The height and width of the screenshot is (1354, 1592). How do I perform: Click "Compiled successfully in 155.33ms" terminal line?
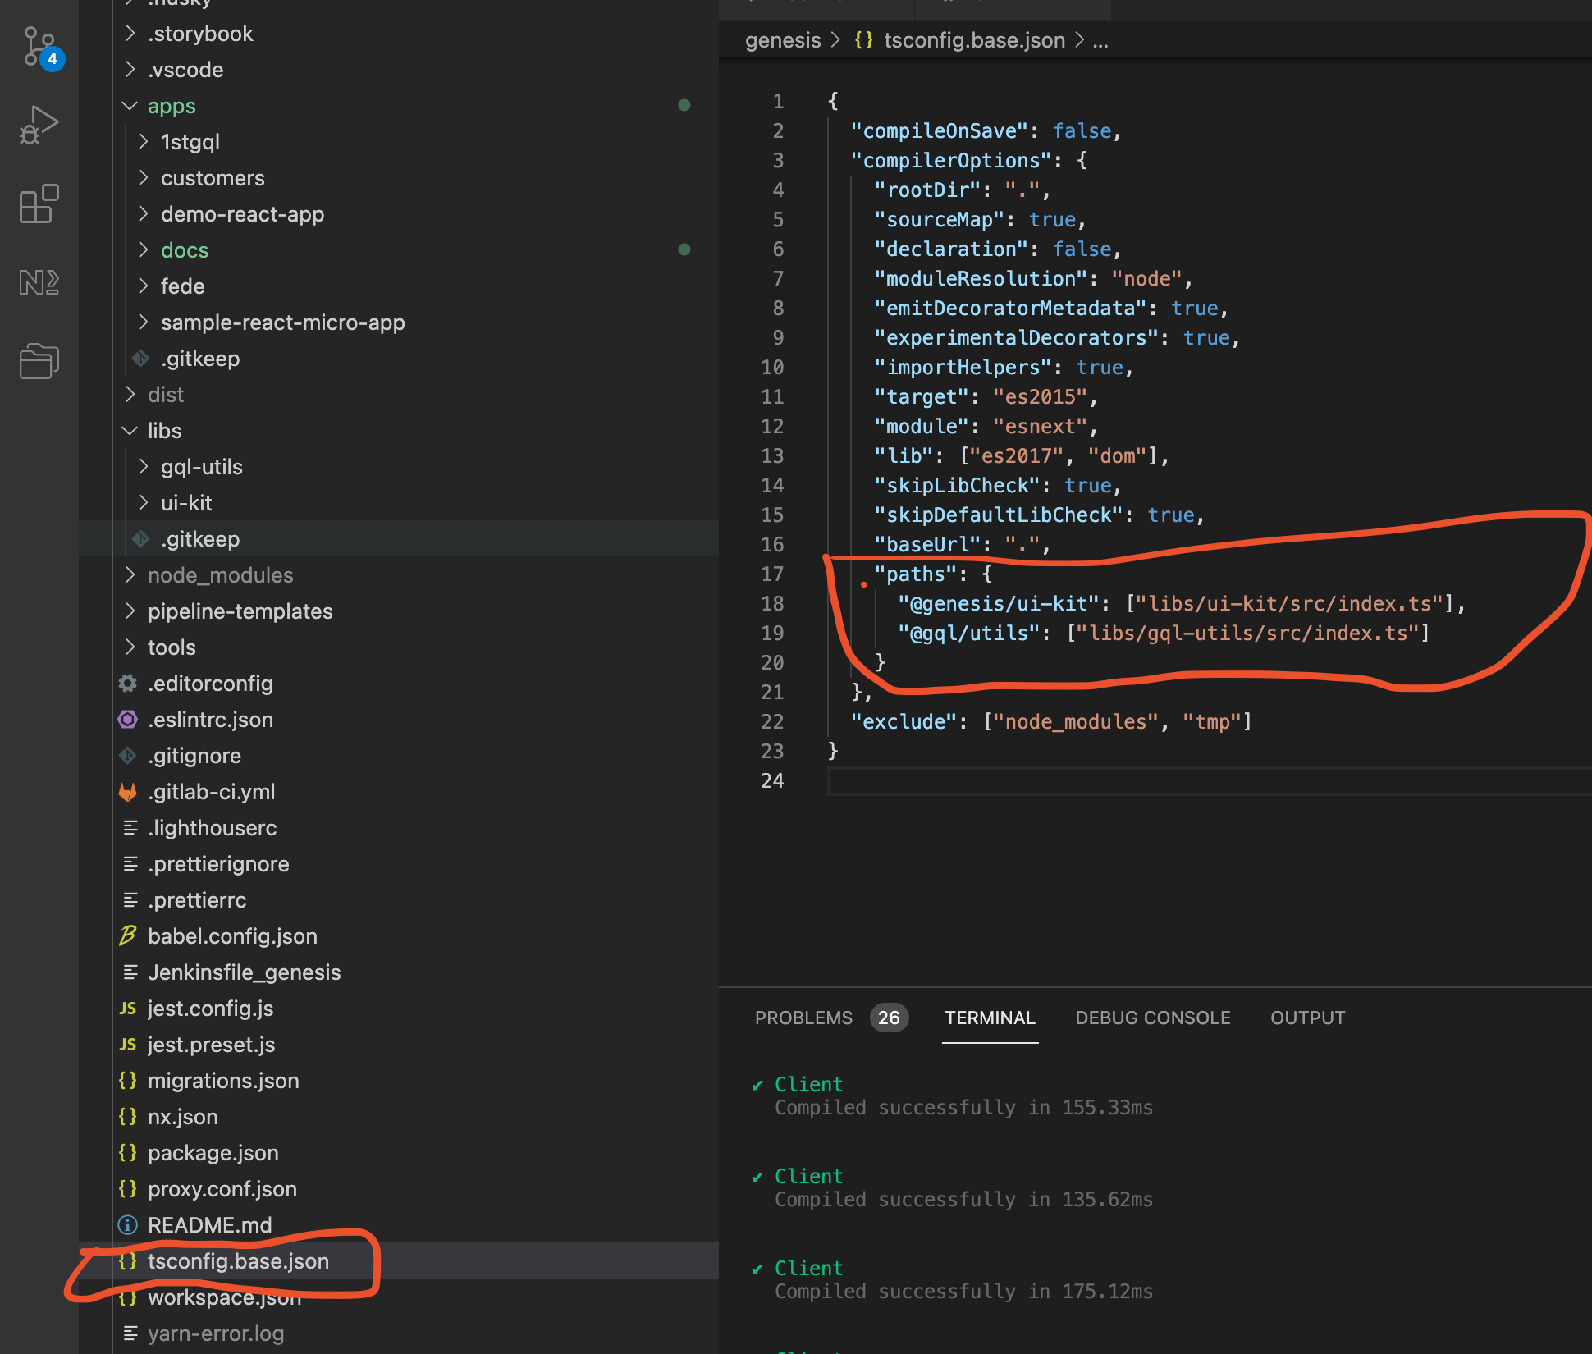(963, 1107)
